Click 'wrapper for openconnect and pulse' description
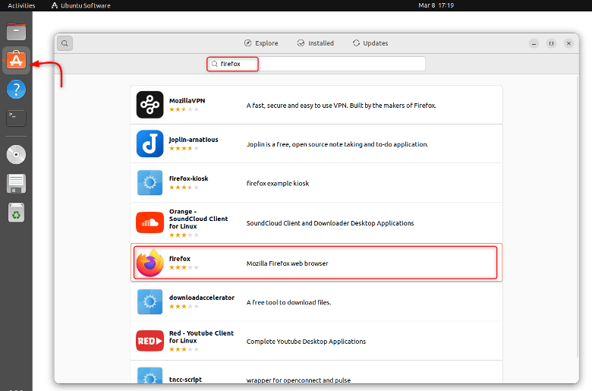Screen dimensions: 592x391 pos(298,380)
